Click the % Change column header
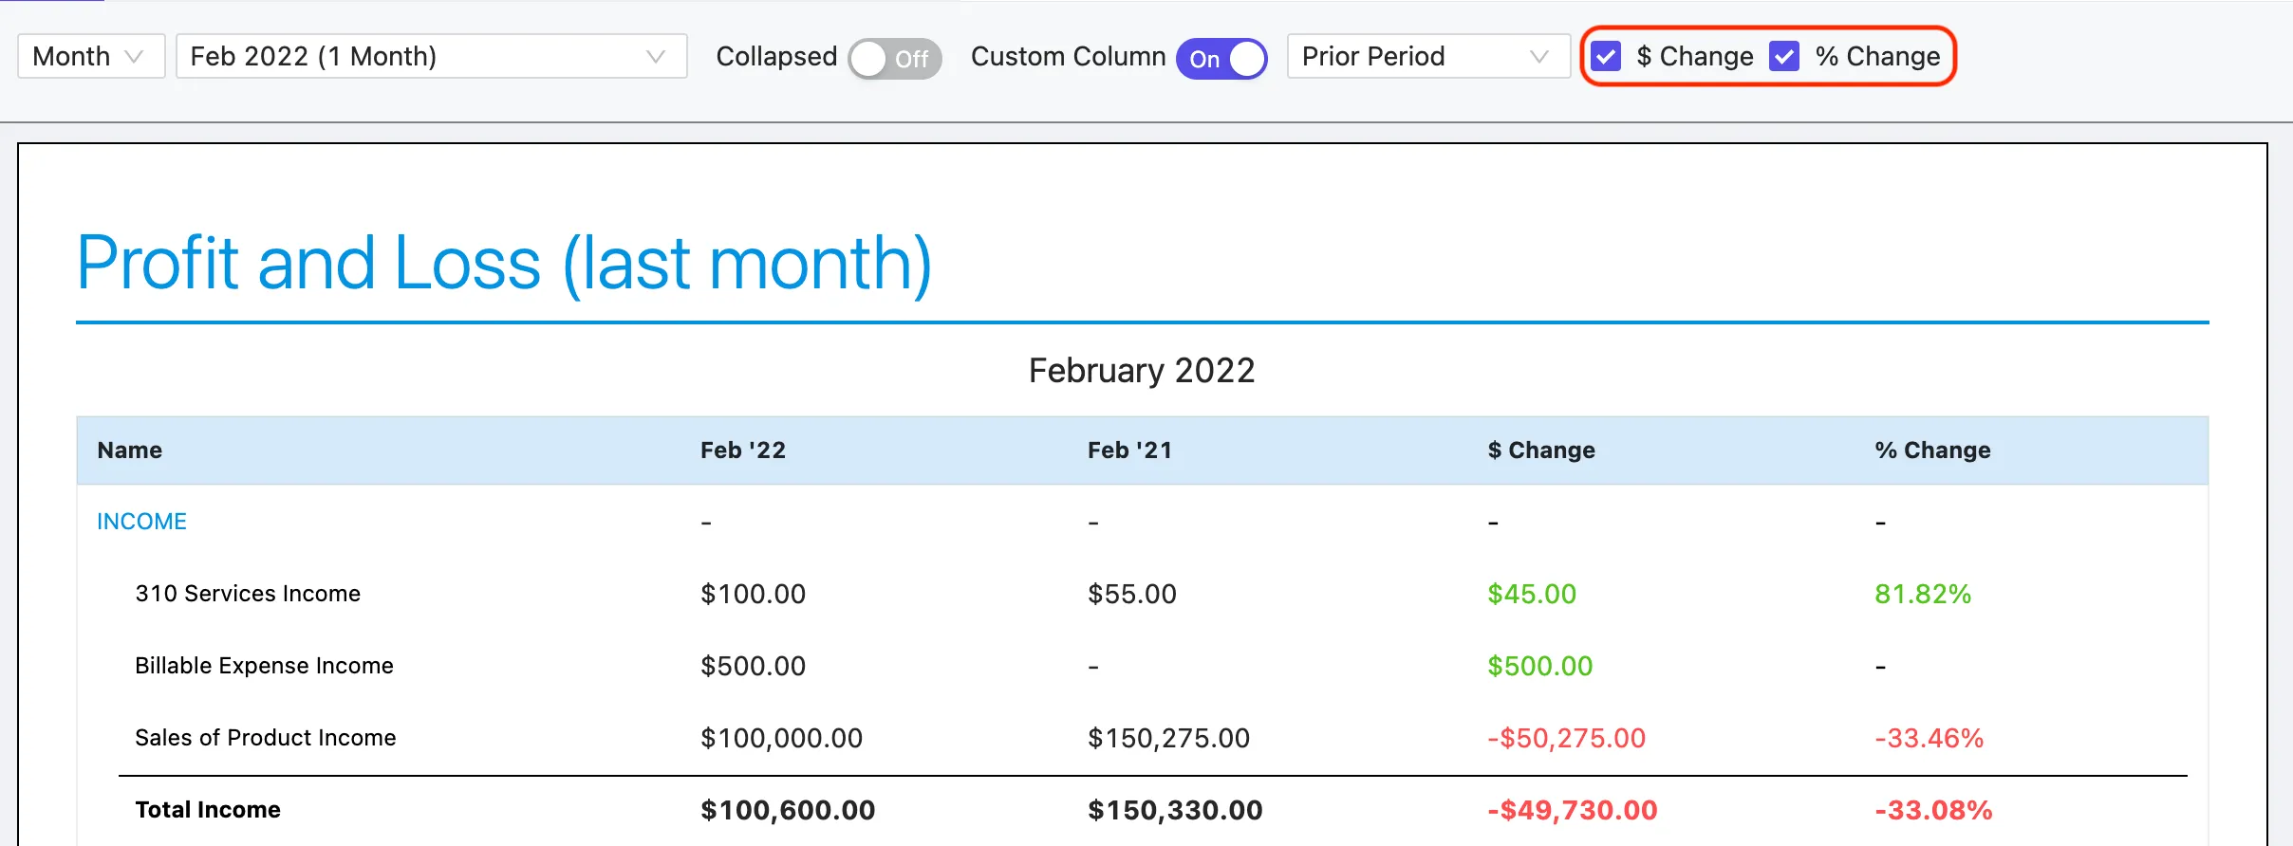This screenshot has height=846, width=2293. (1932, 450)
